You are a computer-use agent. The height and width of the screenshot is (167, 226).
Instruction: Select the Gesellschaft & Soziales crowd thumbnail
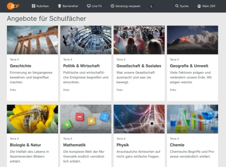click(x=139, y=40)
